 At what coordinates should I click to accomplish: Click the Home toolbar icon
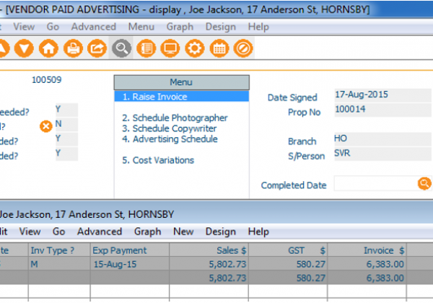point(48,48)
